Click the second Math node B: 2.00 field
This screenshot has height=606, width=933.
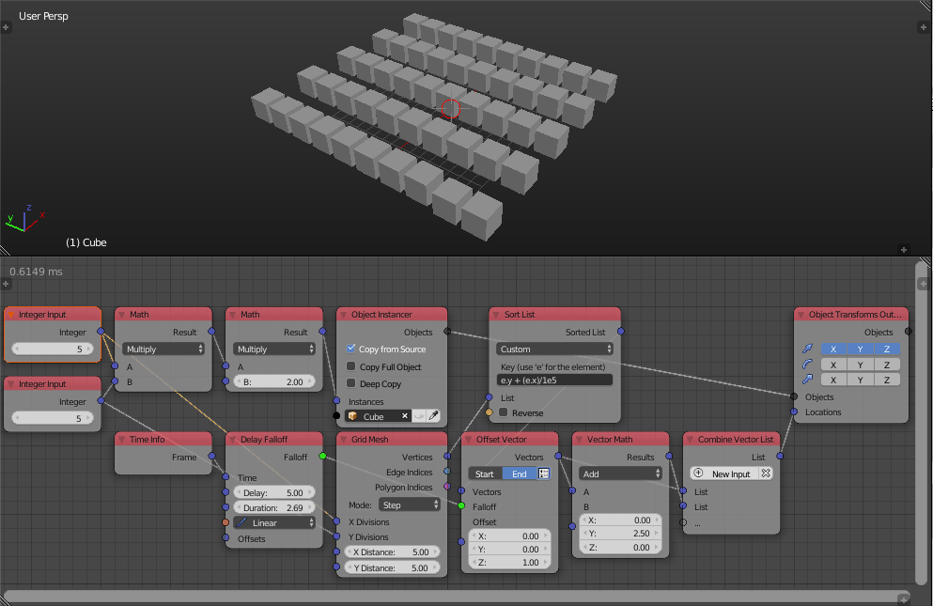(x=274, y=381)
